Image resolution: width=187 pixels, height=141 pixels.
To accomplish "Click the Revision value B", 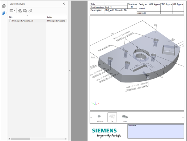I will pyautogui.click(x=132, y=7).
